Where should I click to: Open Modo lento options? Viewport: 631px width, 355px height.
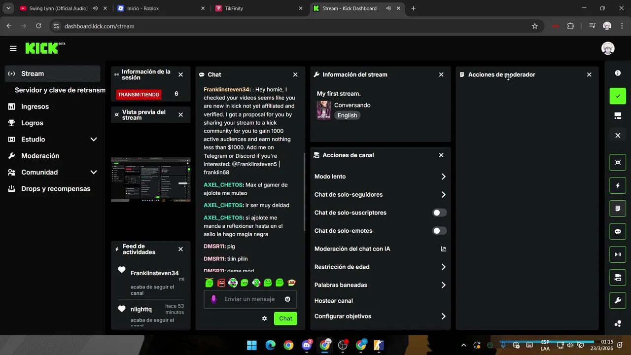click(380, 177)
